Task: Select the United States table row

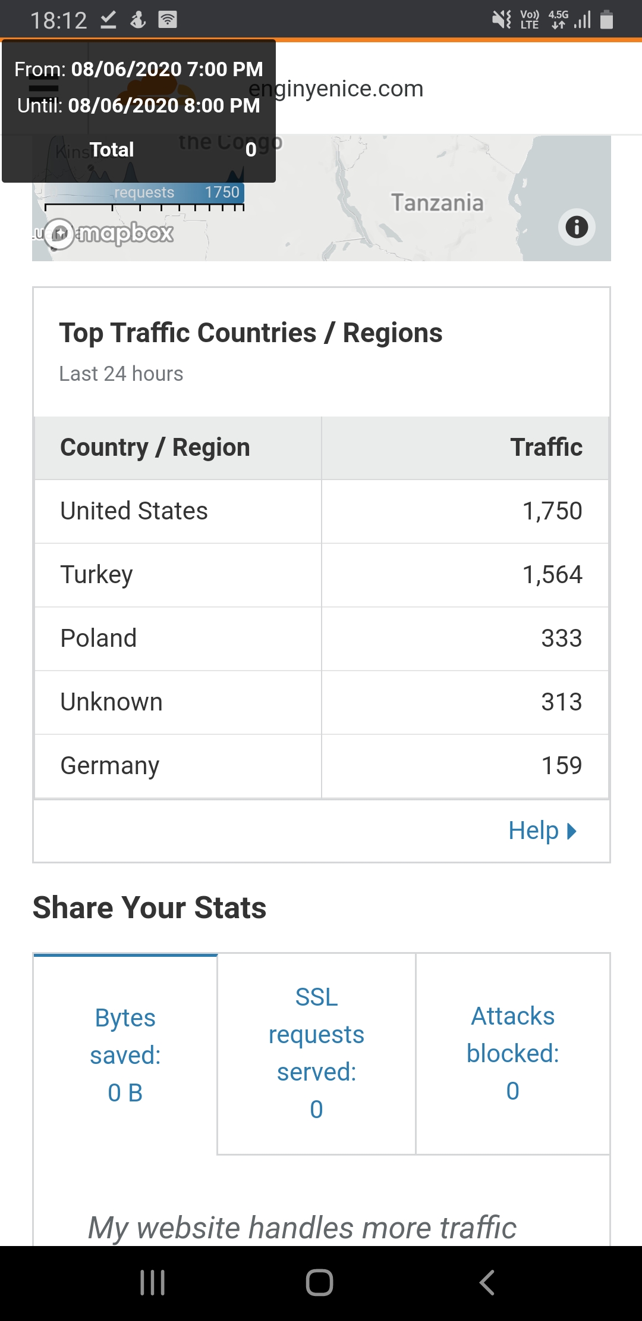Action: (322, 511)
